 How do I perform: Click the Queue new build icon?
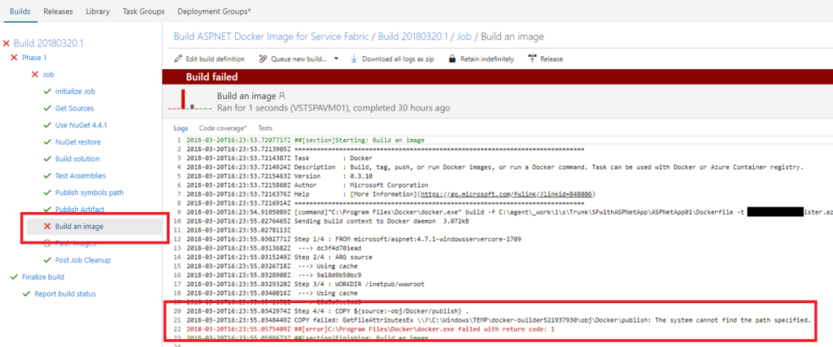(263, 59)
